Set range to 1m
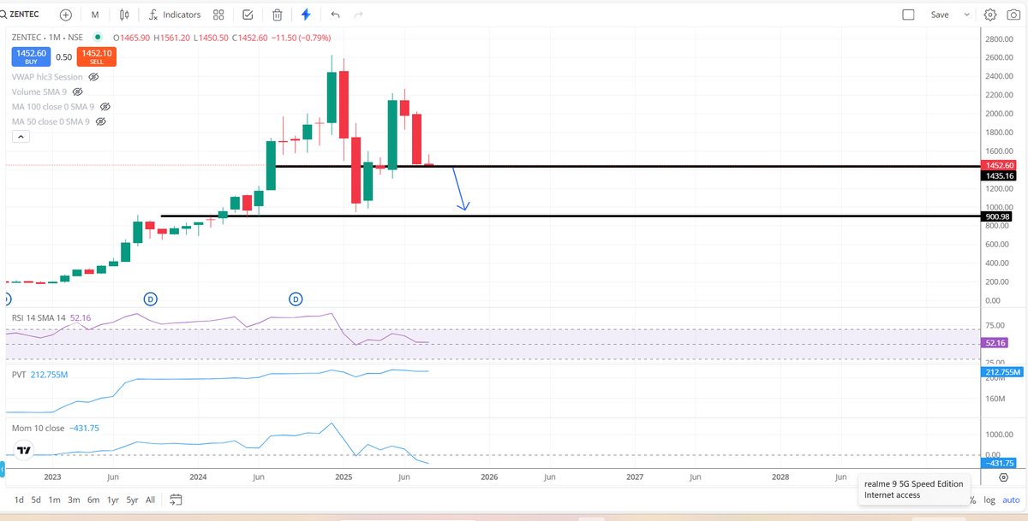The width and height of the screenshot is (1028, 521). pyautogui.click(x=54, y=500)
